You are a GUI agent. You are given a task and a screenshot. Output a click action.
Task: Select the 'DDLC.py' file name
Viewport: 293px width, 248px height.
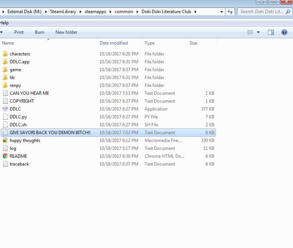pos(18,117)
